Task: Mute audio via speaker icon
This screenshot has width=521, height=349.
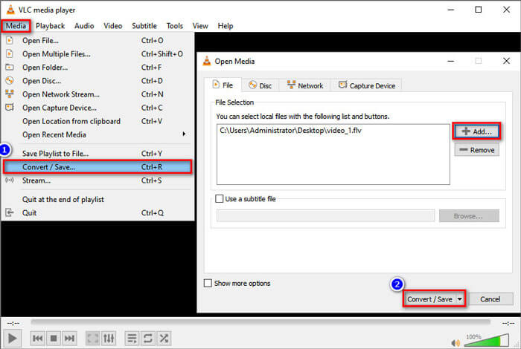Action: click(x=456, y=342)
